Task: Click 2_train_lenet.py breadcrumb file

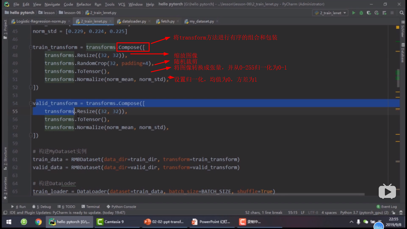Action: coord(101,13)
